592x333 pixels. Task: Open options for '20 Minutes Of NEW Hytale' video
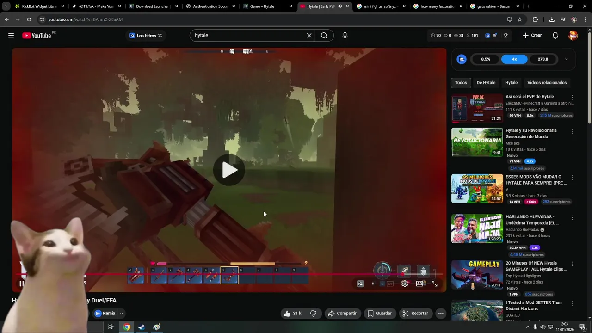pyautogui.click(x=573, y=264)
